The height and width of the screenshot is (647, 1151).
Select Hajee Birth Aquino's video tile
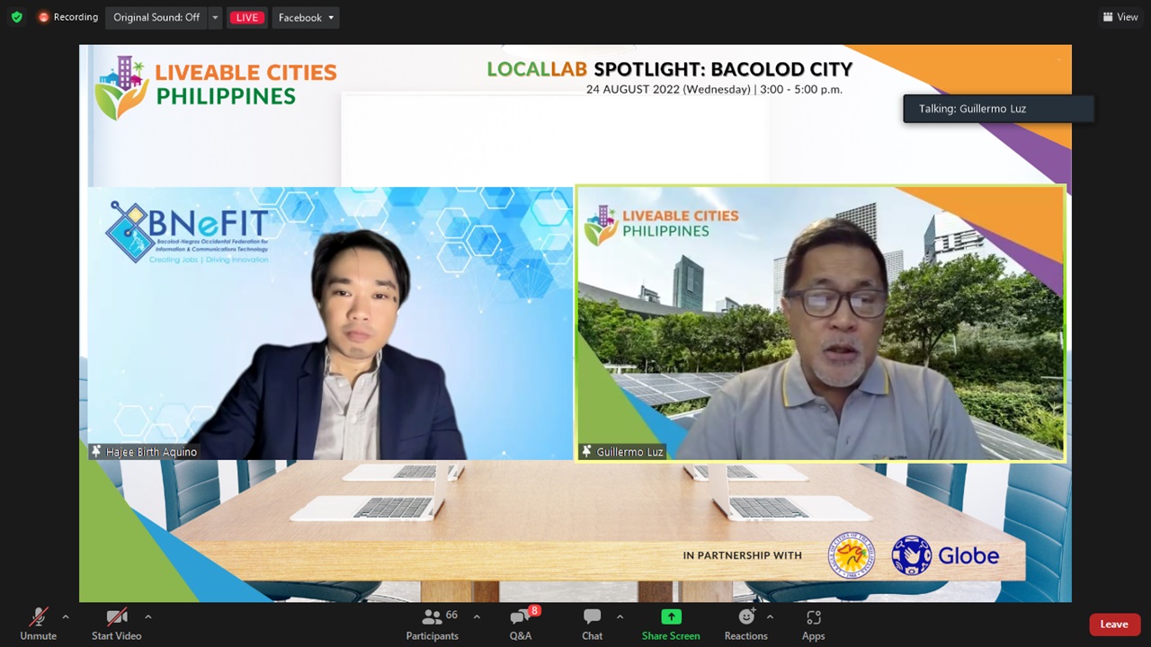330,323
